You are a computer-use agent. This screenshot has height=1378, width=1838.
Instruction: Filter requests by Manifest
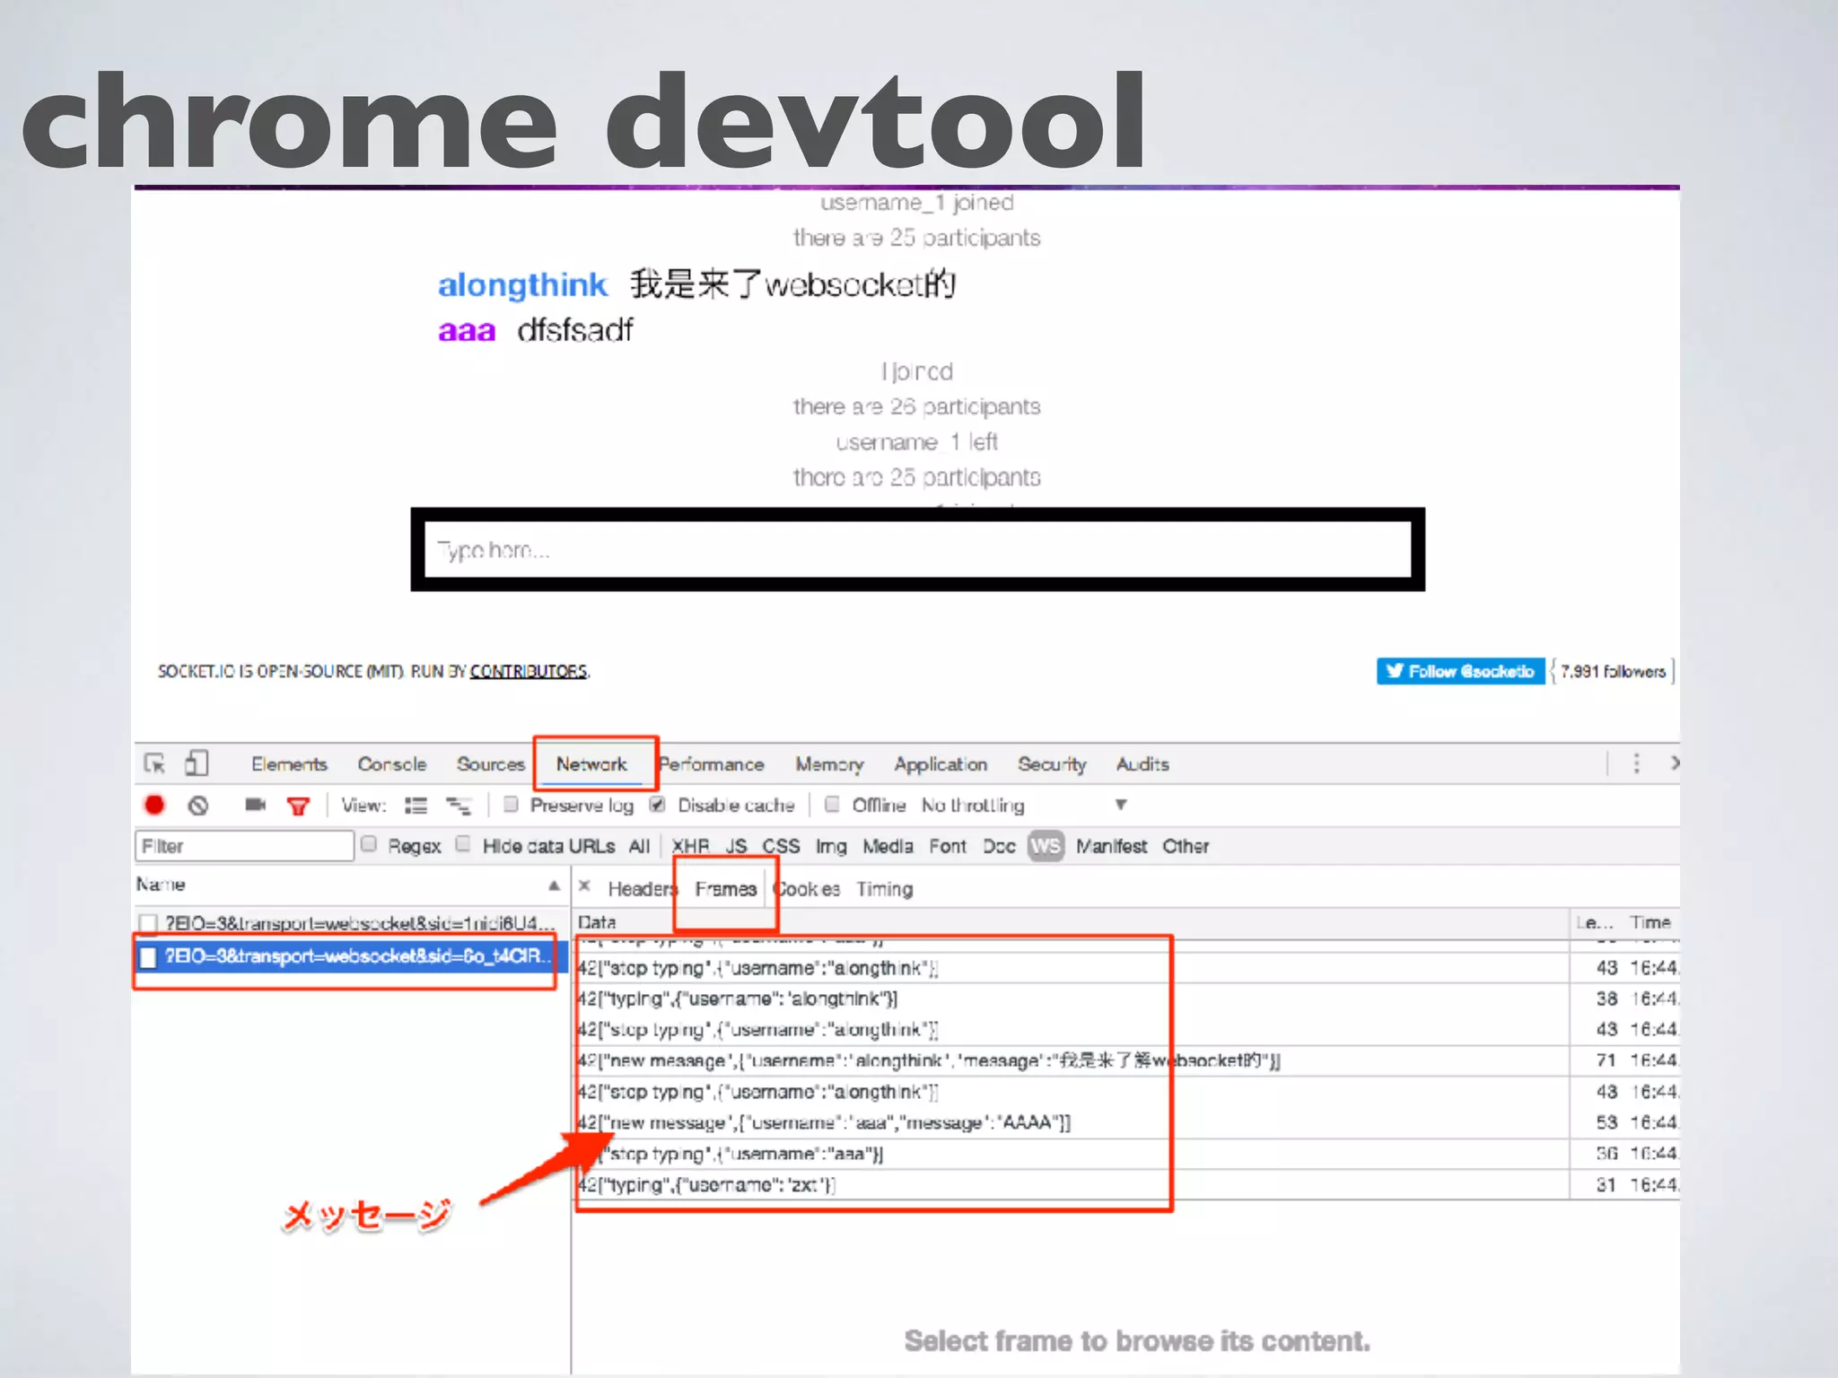[x=1111, y=846]
